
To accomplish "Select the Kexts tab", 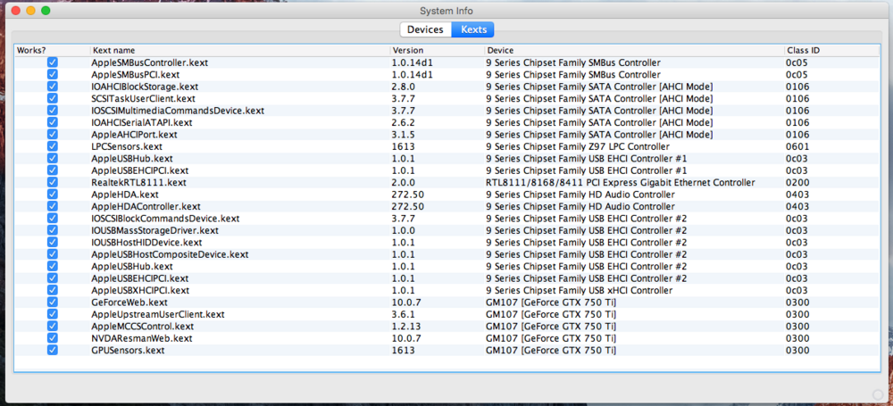I will click(473, 29).
